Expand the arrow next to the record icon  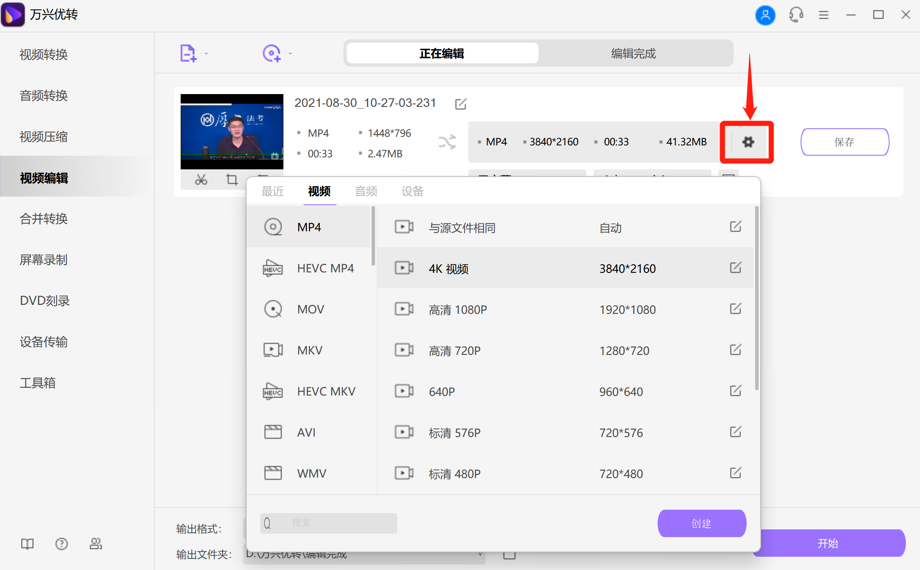coord(290,53)
